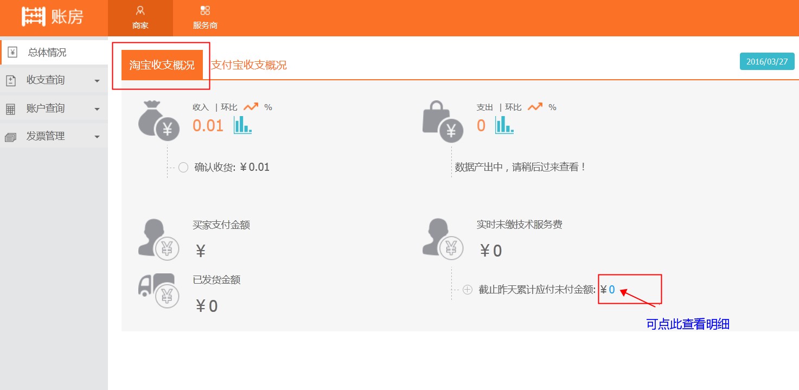
Task: Select the 确认收货 radio circle
Action: (x=183, y=167)
